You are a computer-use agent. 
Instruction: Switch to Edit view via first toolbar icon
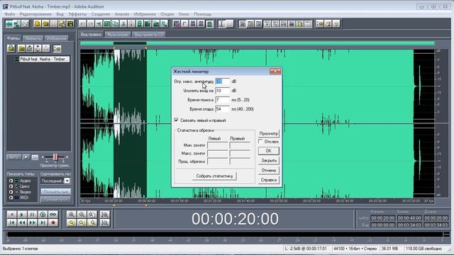click(9, 23)
